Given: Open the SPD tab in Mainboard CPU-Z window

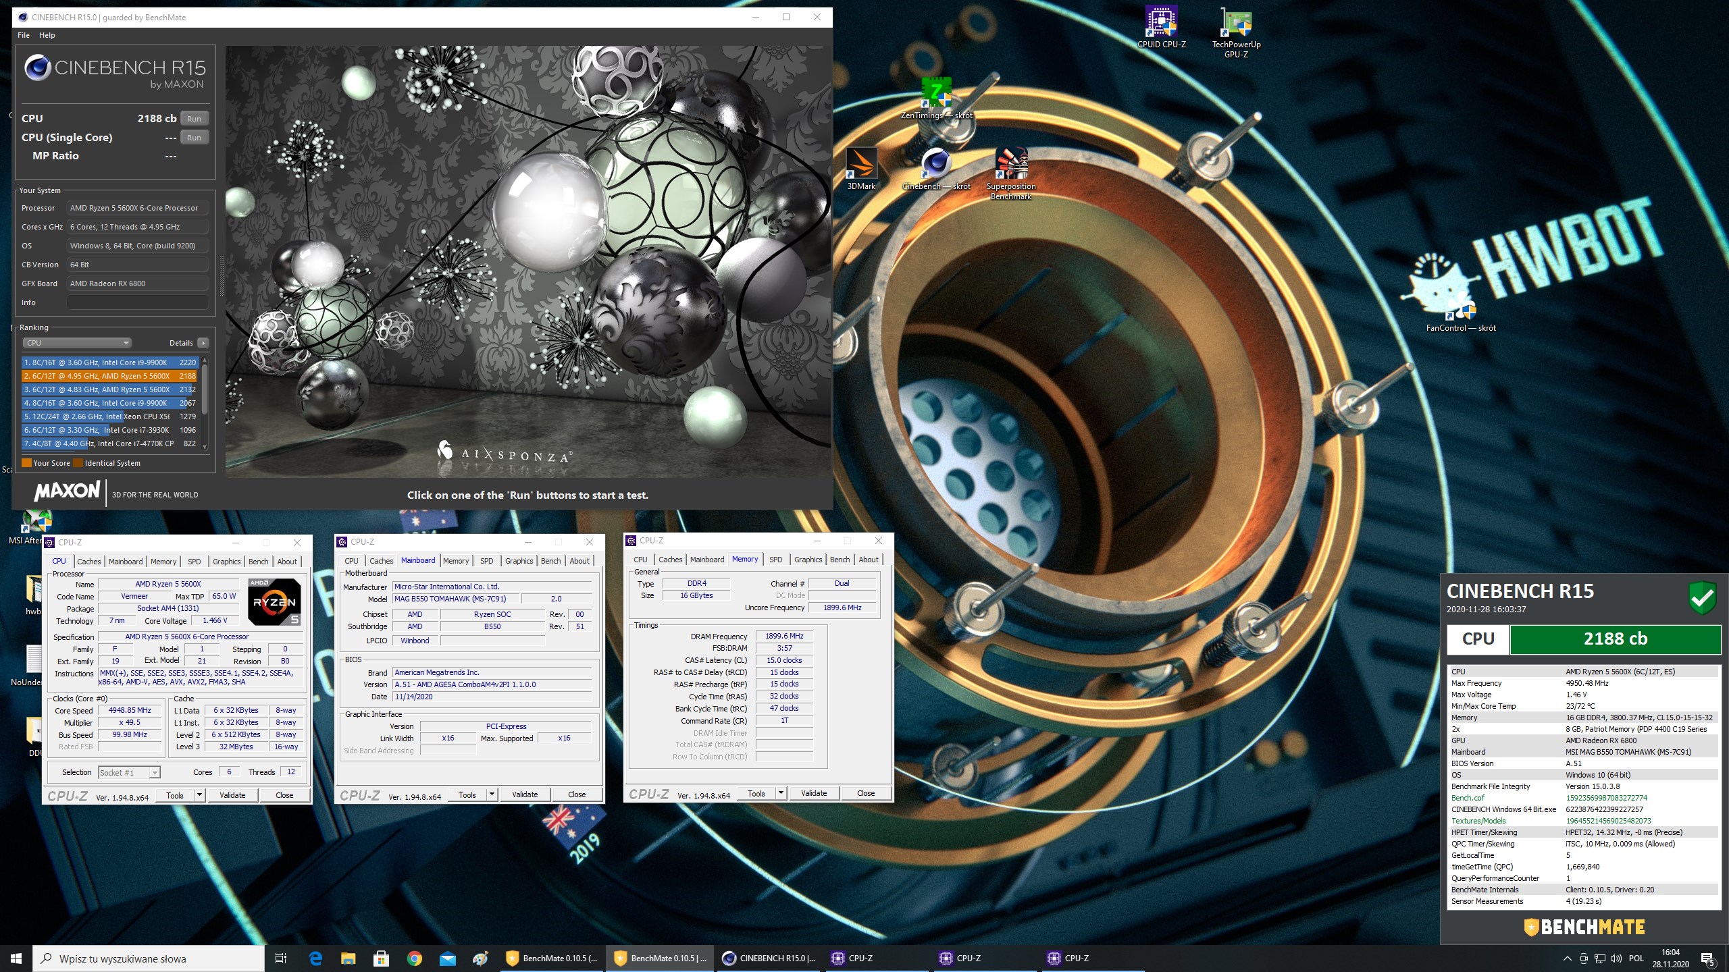Looking at the screenshot, I should (x=486, y=560).
